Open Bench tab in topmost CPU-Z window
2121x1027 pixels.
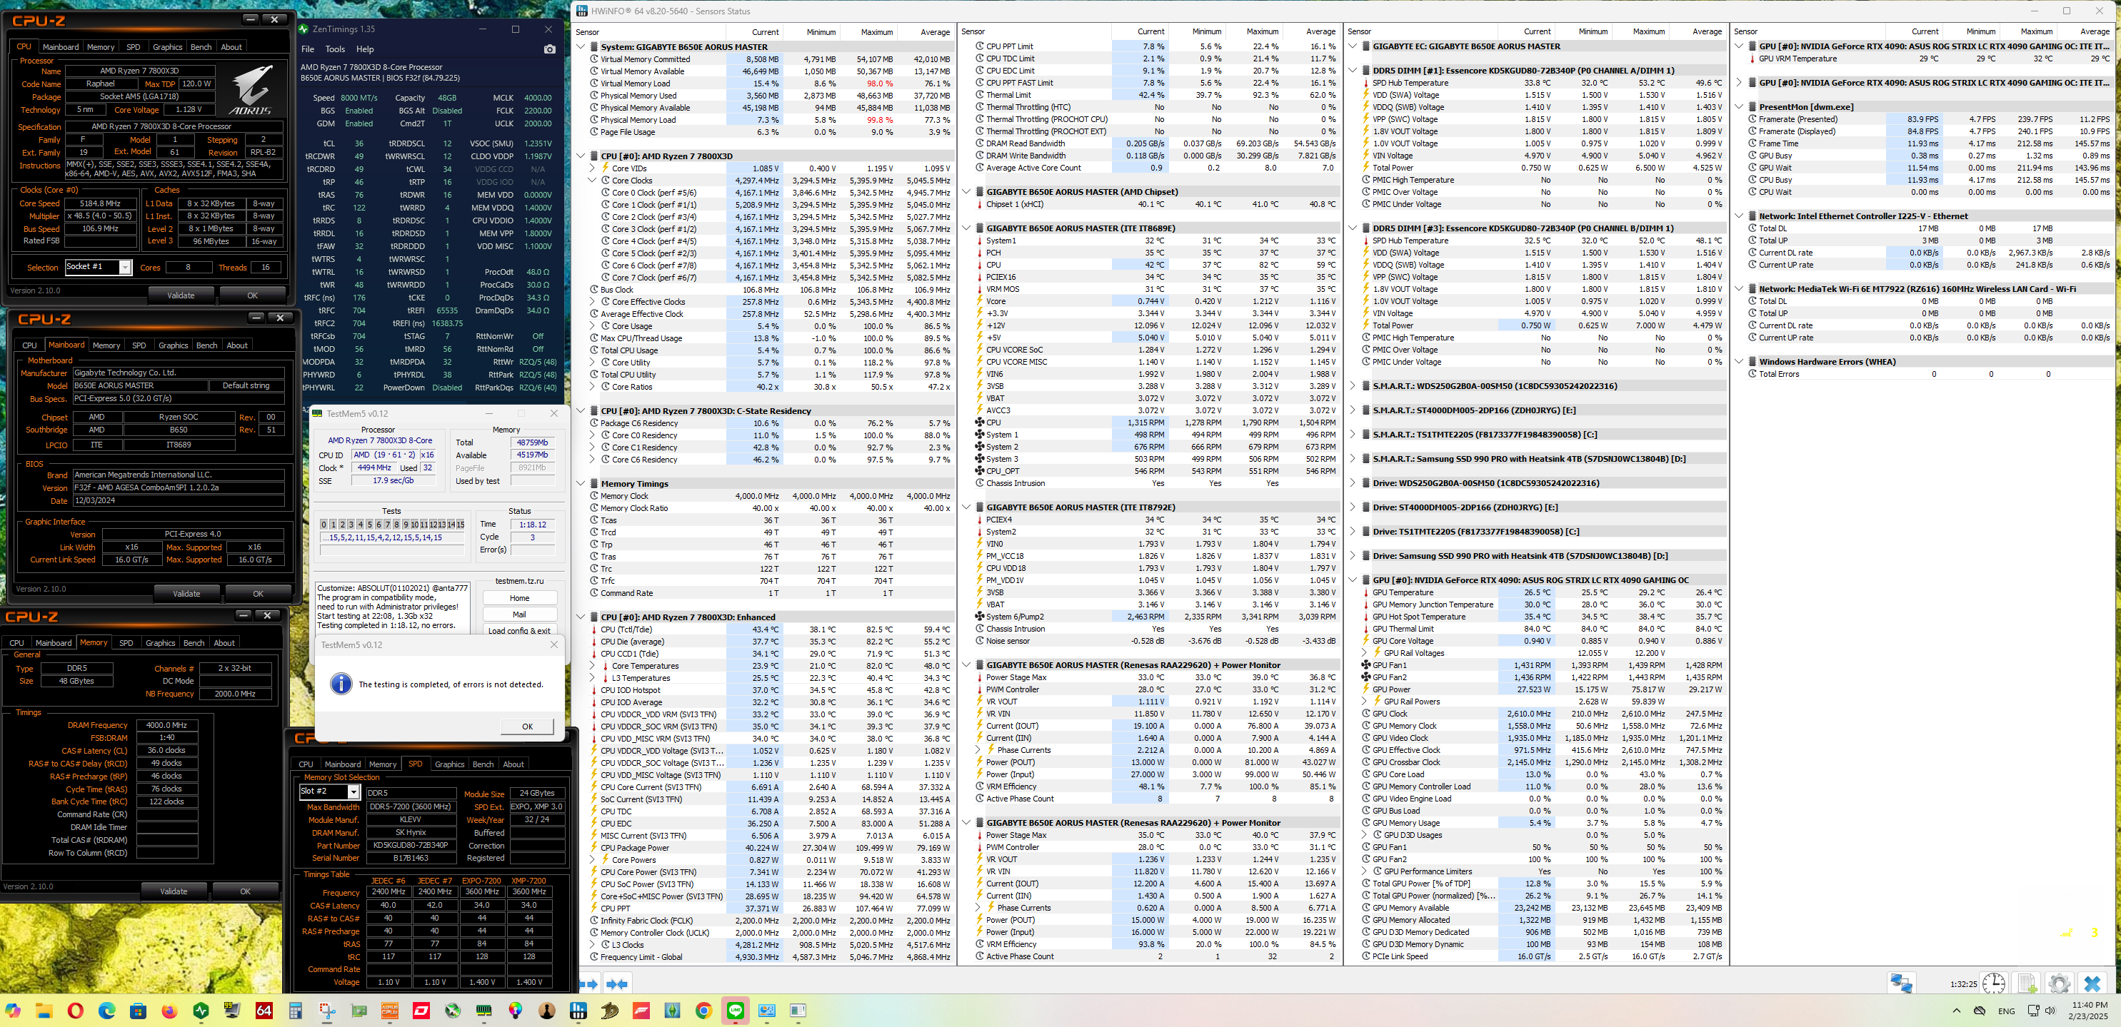pos(201,47)
